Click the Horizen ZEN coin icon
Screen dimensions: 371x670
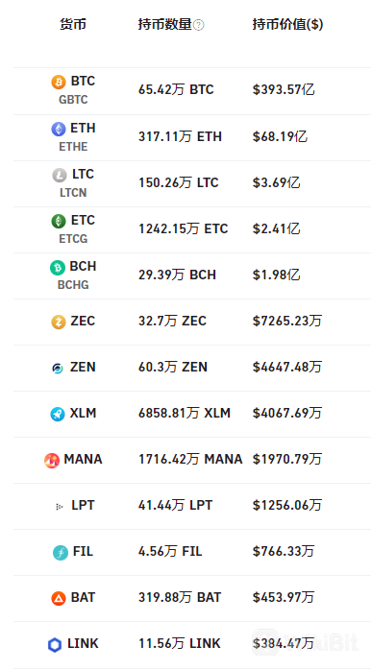tap(58, 368)
